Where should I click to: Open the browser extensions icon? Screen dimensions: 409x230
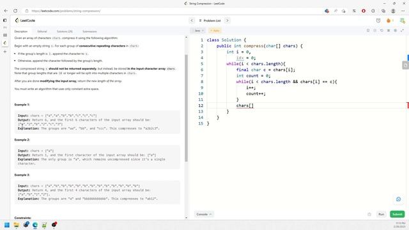click(x=373, y=11)
